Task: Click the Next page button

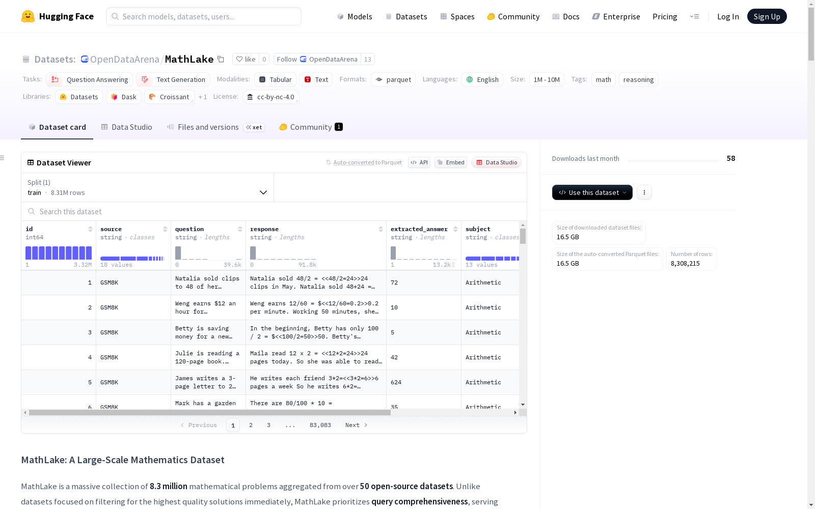Action: click(x=356, y=425)
